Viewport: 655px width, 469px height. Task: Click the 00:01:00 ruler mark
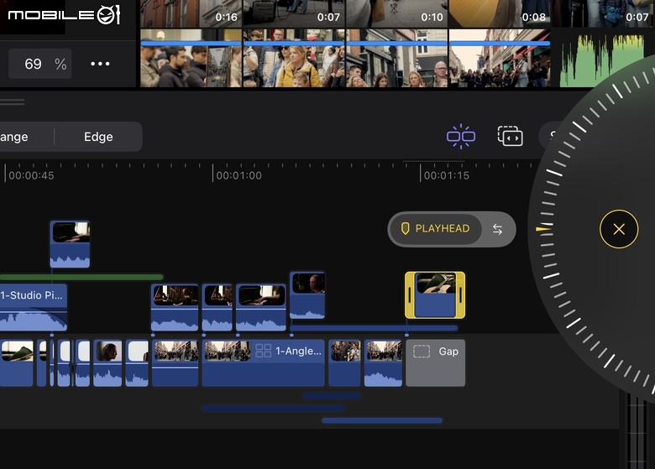pos(238,175)
